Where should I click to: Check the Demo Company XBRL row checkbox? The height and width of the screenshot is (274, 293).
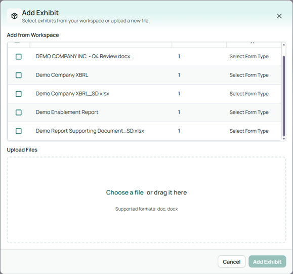(x=19, y=75)
